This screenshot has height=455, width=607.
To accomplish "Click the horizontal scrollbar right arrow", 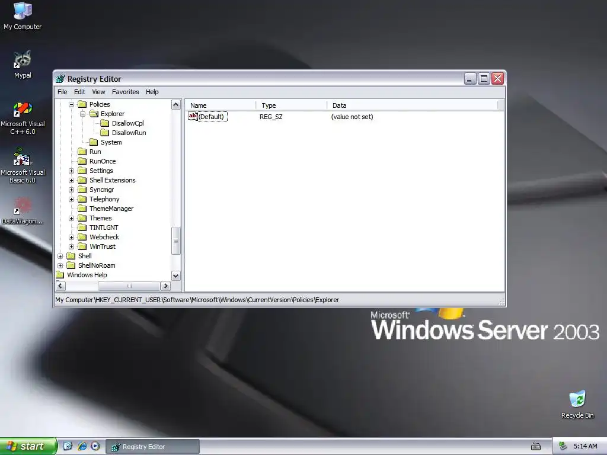I will click(166, 286).
